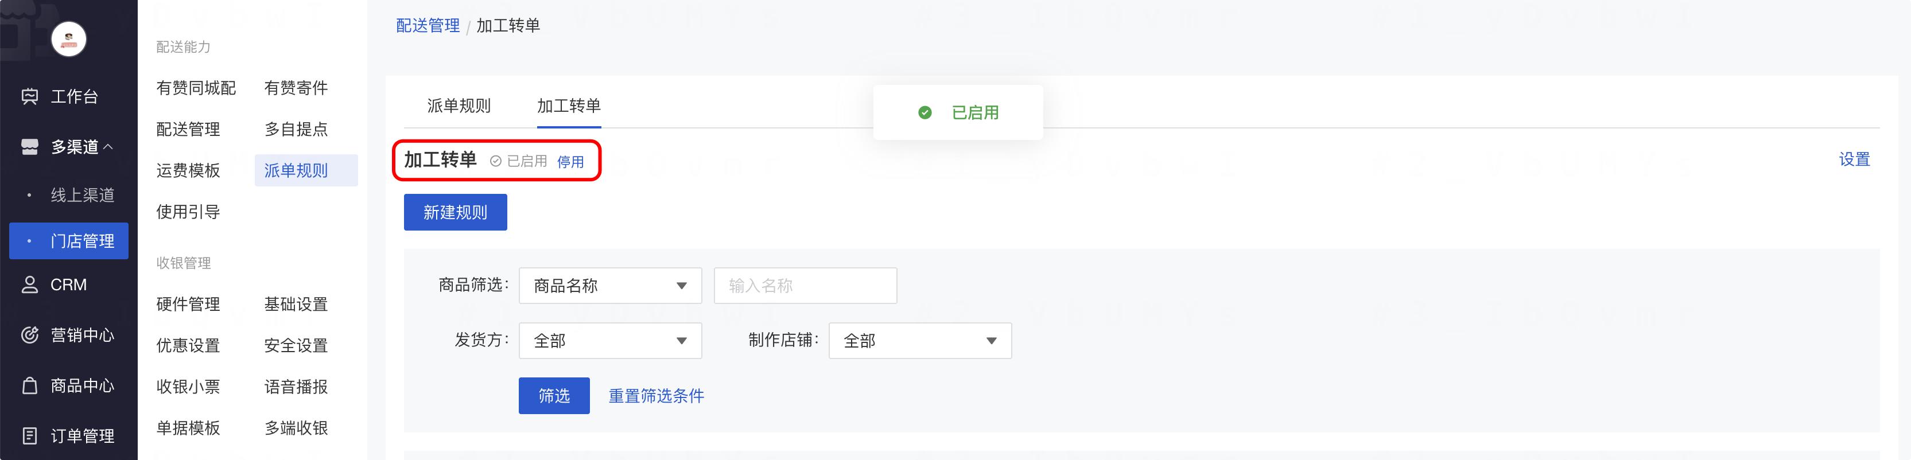Select the 加工转单 tab

(x=568, y=106)
